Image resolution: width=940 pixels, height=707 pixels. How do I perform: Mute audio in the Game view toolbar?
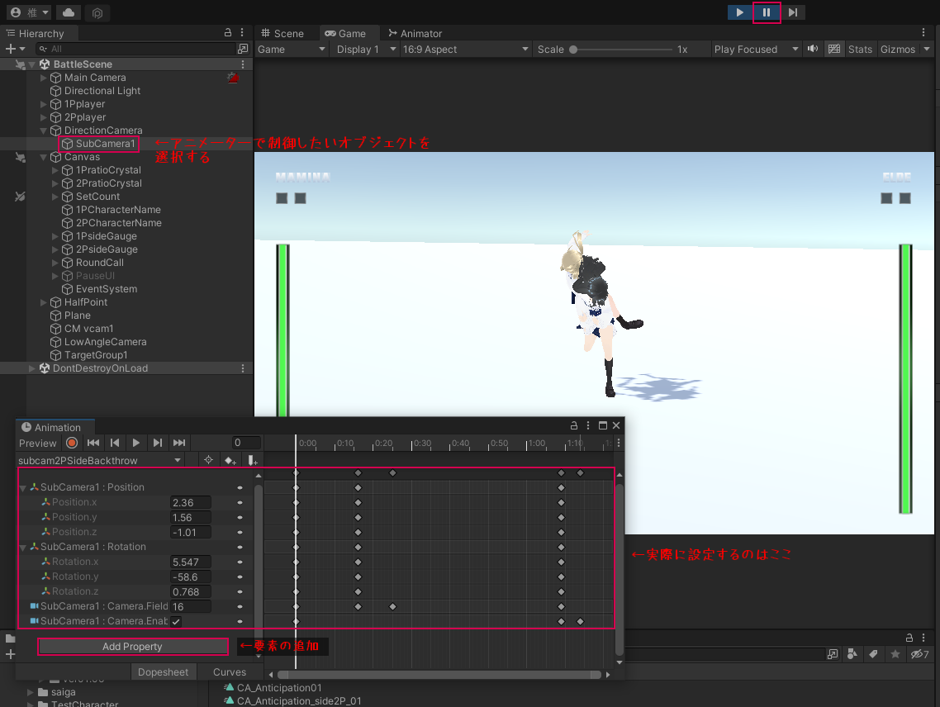(x=813, y=49)
